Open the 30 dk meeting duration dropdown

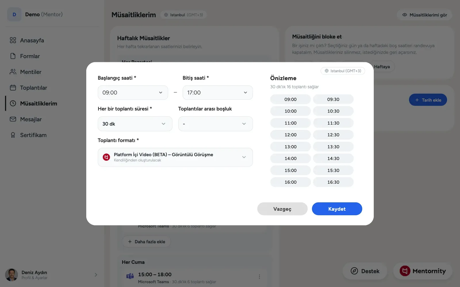point(135,124)
